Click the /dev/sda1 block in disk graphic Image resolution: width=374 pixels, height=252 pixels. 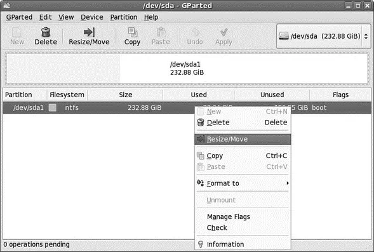tap(187, 69)
